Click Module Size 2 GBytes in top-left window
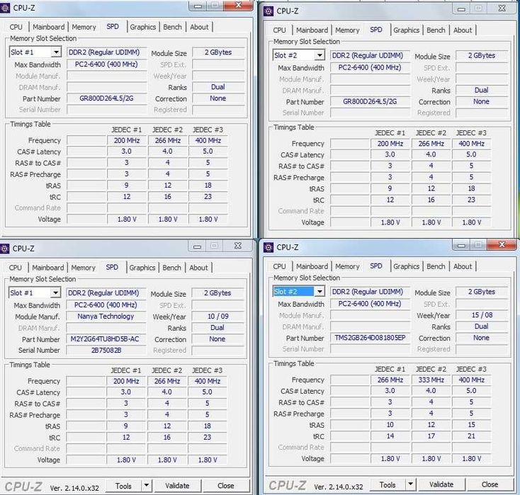 click(218, 52)
